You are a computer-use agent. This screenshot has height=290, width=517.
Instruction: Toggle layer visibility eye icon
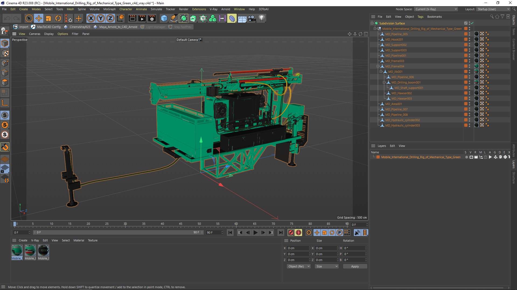point(471,157)
